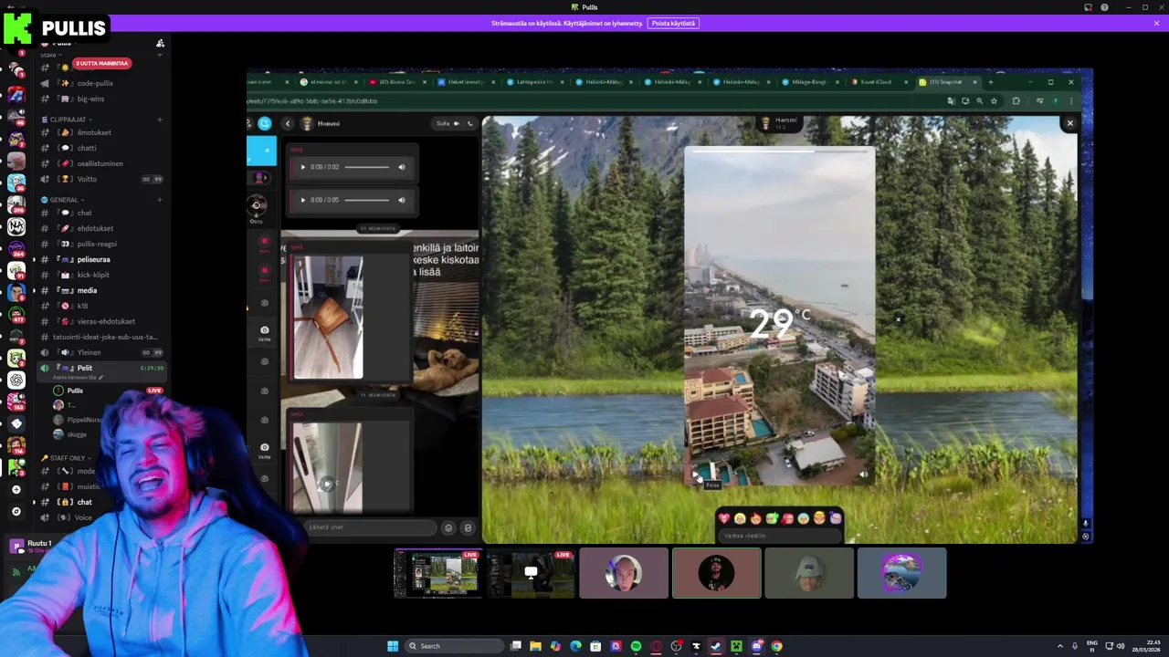Select the bald-man avatar participant tile
The width and height of the screenshot is (1169, 657).
coord(624,573)
